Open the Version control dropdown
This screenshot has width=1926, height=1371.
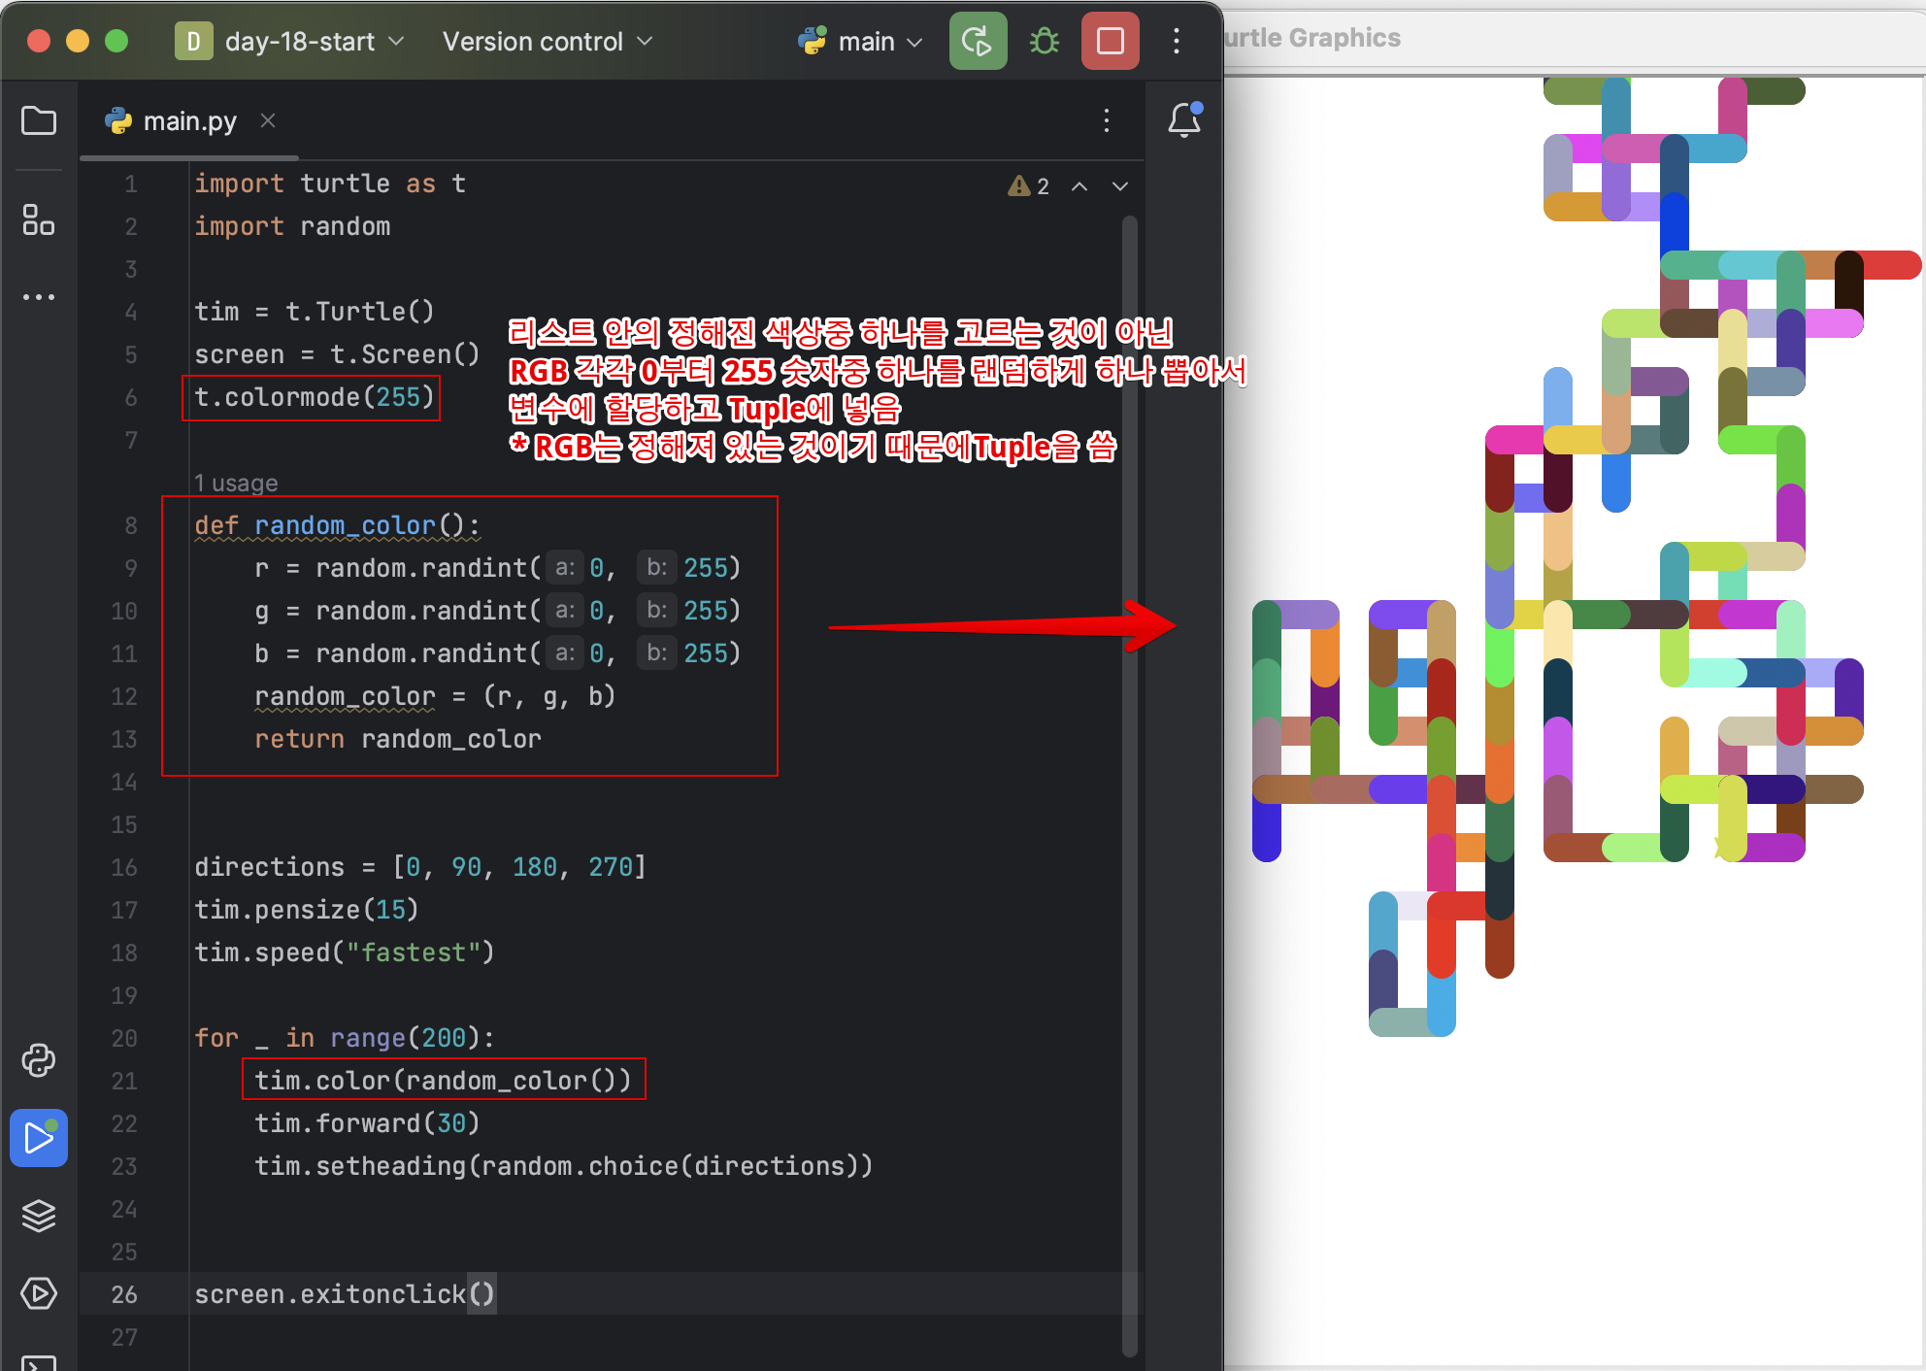(548, 41)
